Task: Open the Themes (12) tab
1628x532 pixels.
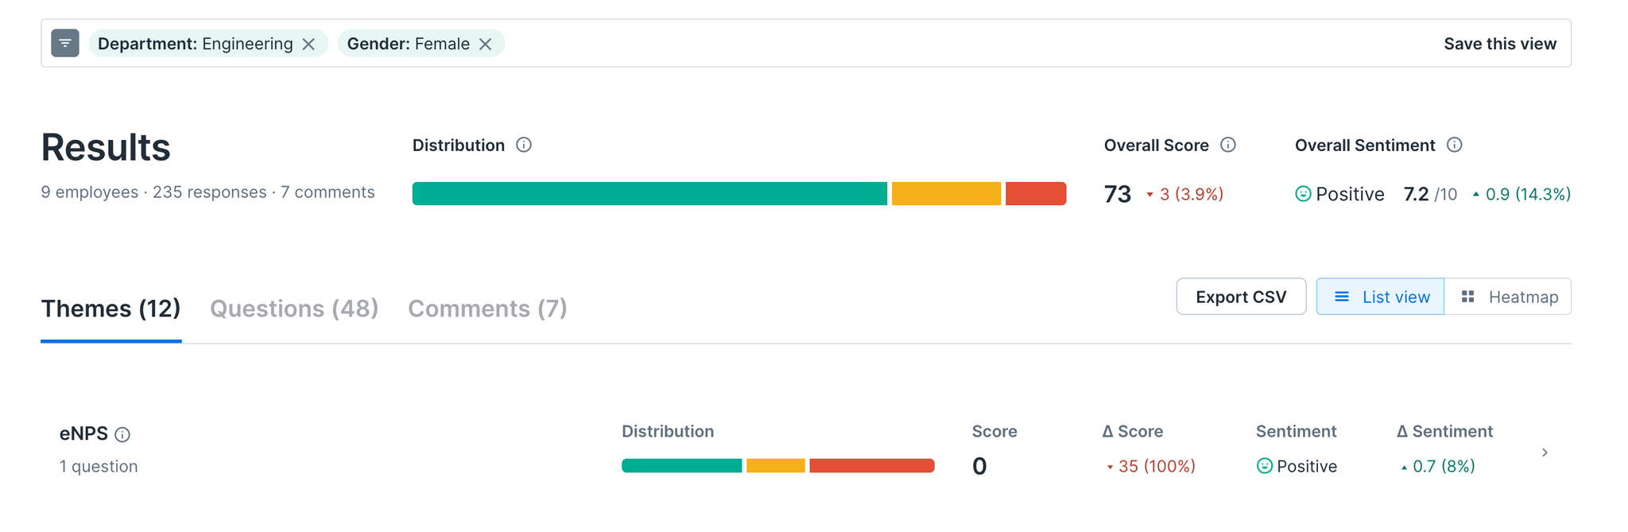Action: [111, 309]
